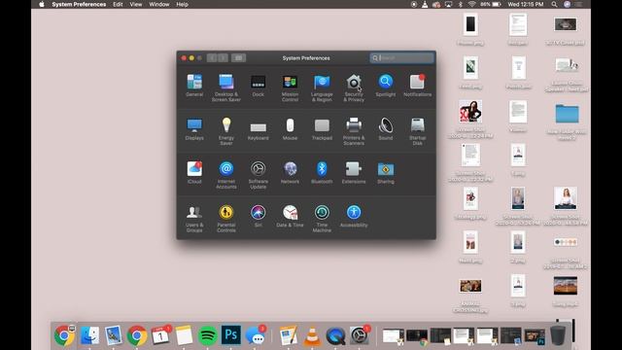
Task: Open Desktop & Screen Saver preferences
Action: (226, 87)
